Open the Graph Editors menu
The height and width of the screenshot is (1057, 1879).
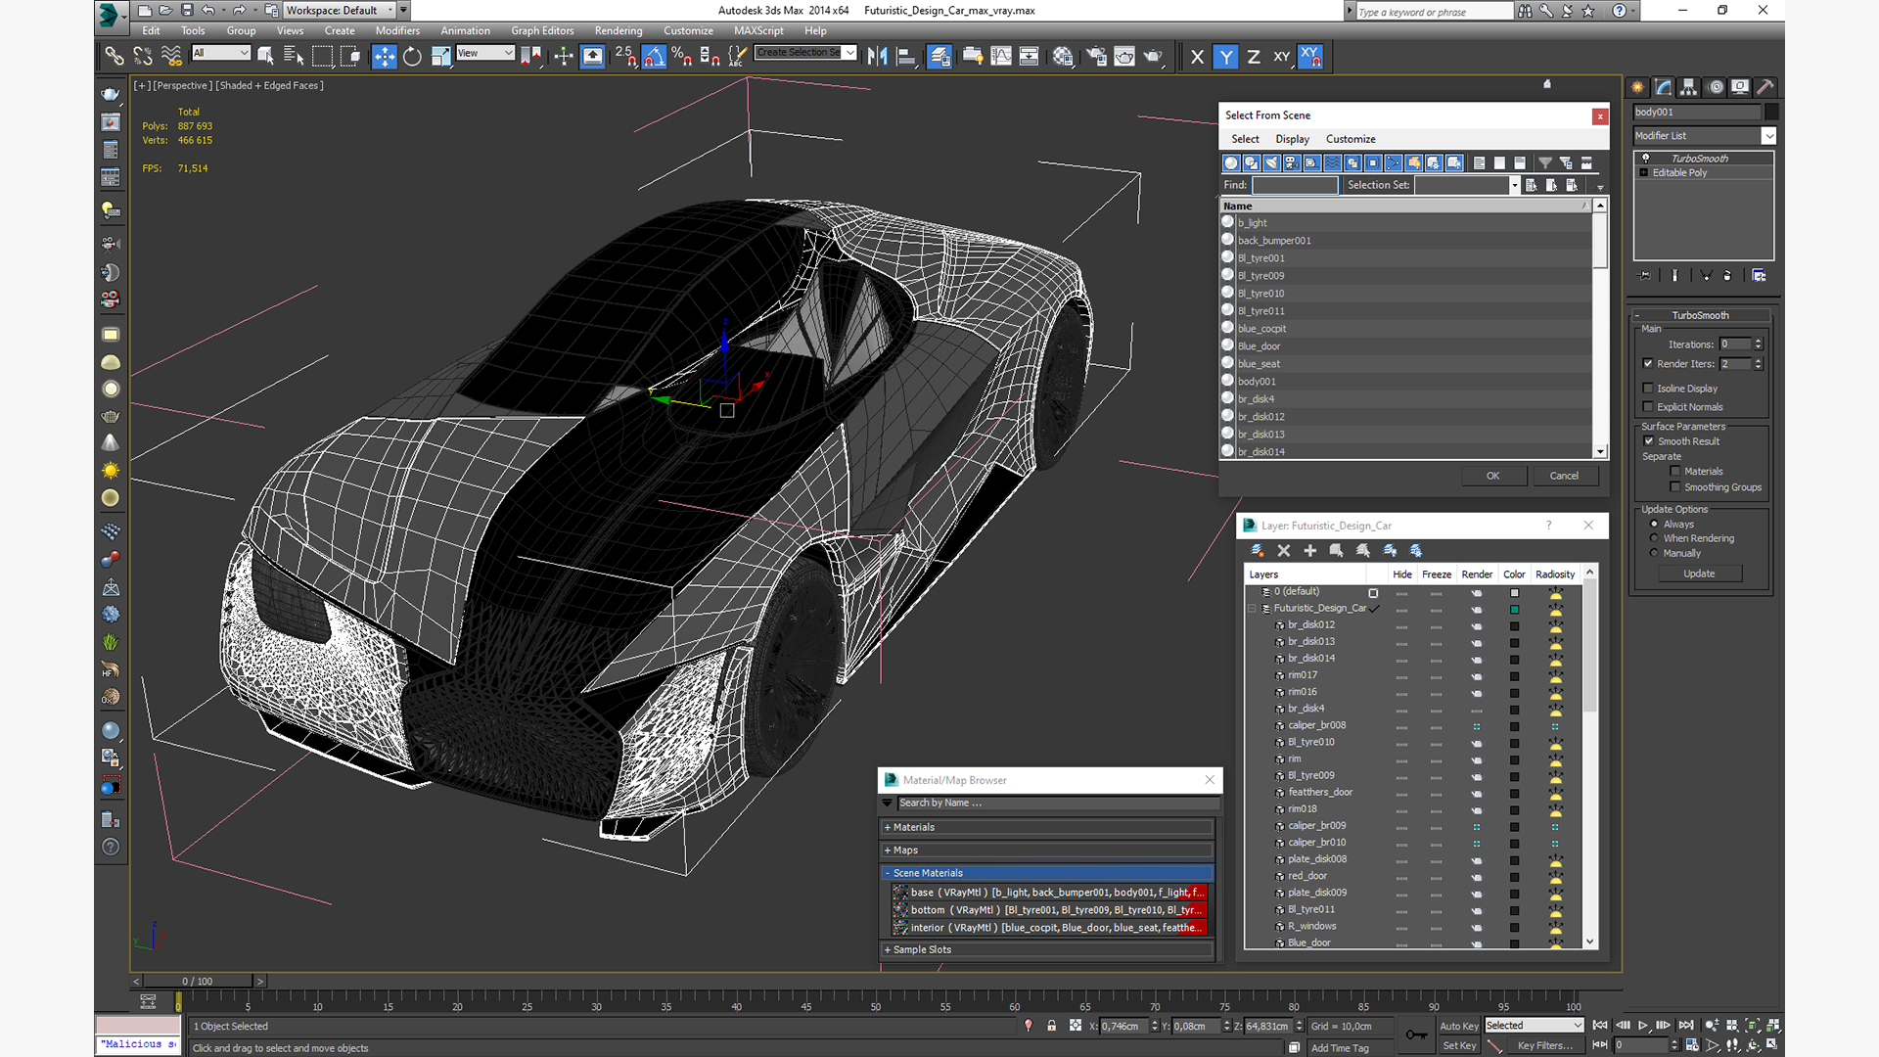click(542, 30)
